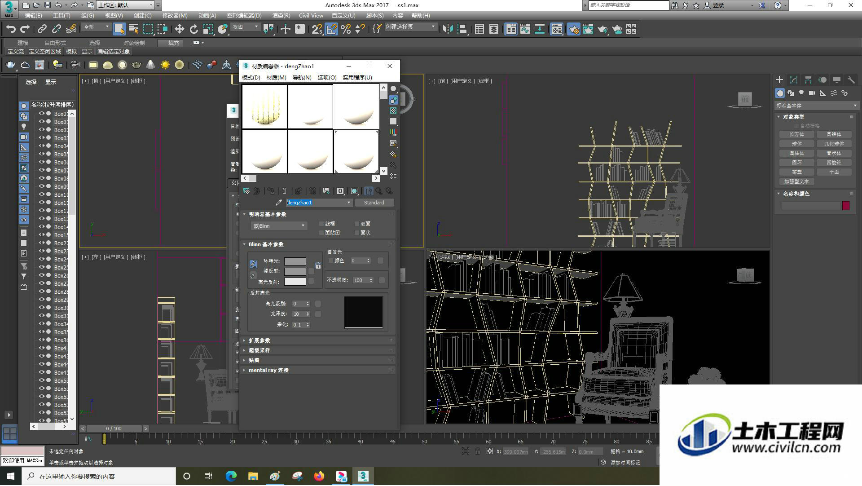862x486 pixels.
Task: Open Create tab plus icon in command panel
Action: pyautogui.click(x=779, y=80)
